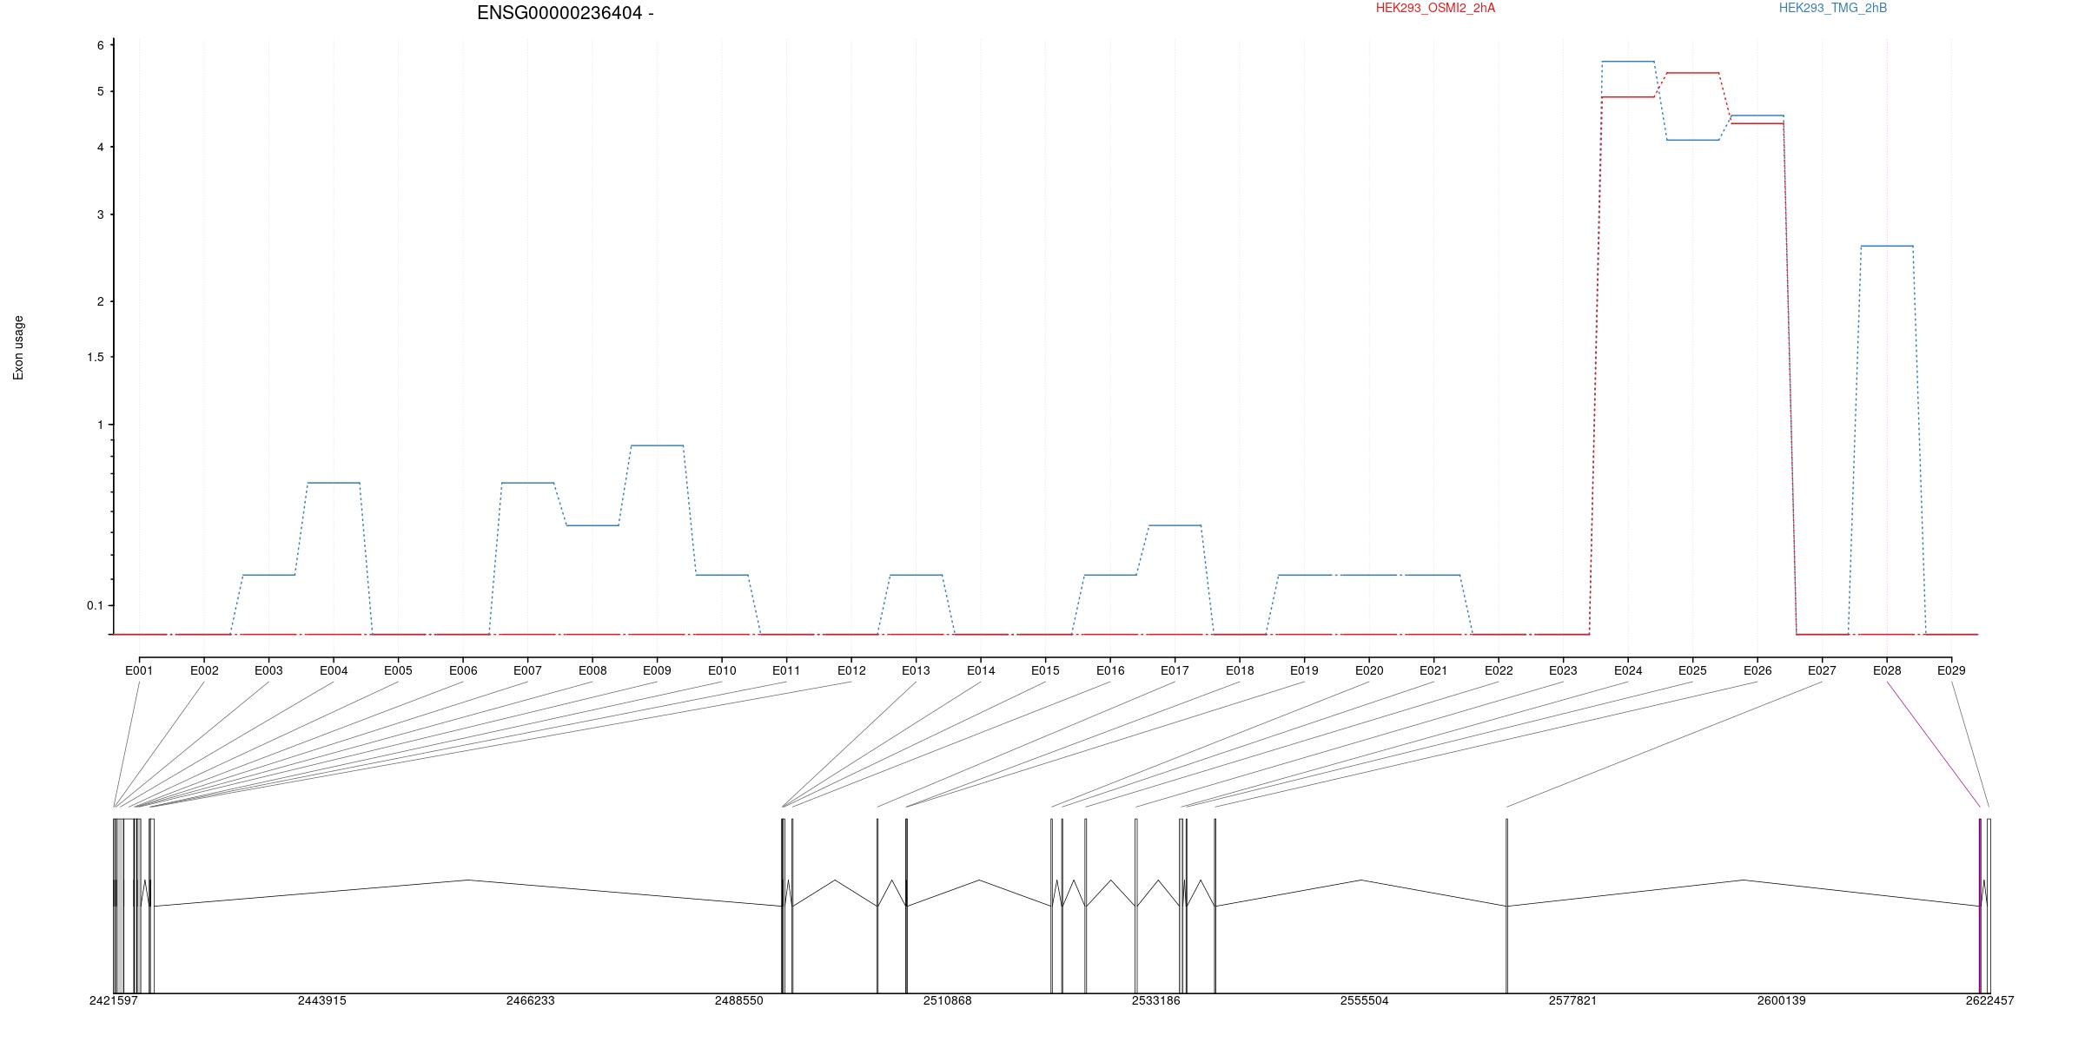Click exon label E020

1369,670
